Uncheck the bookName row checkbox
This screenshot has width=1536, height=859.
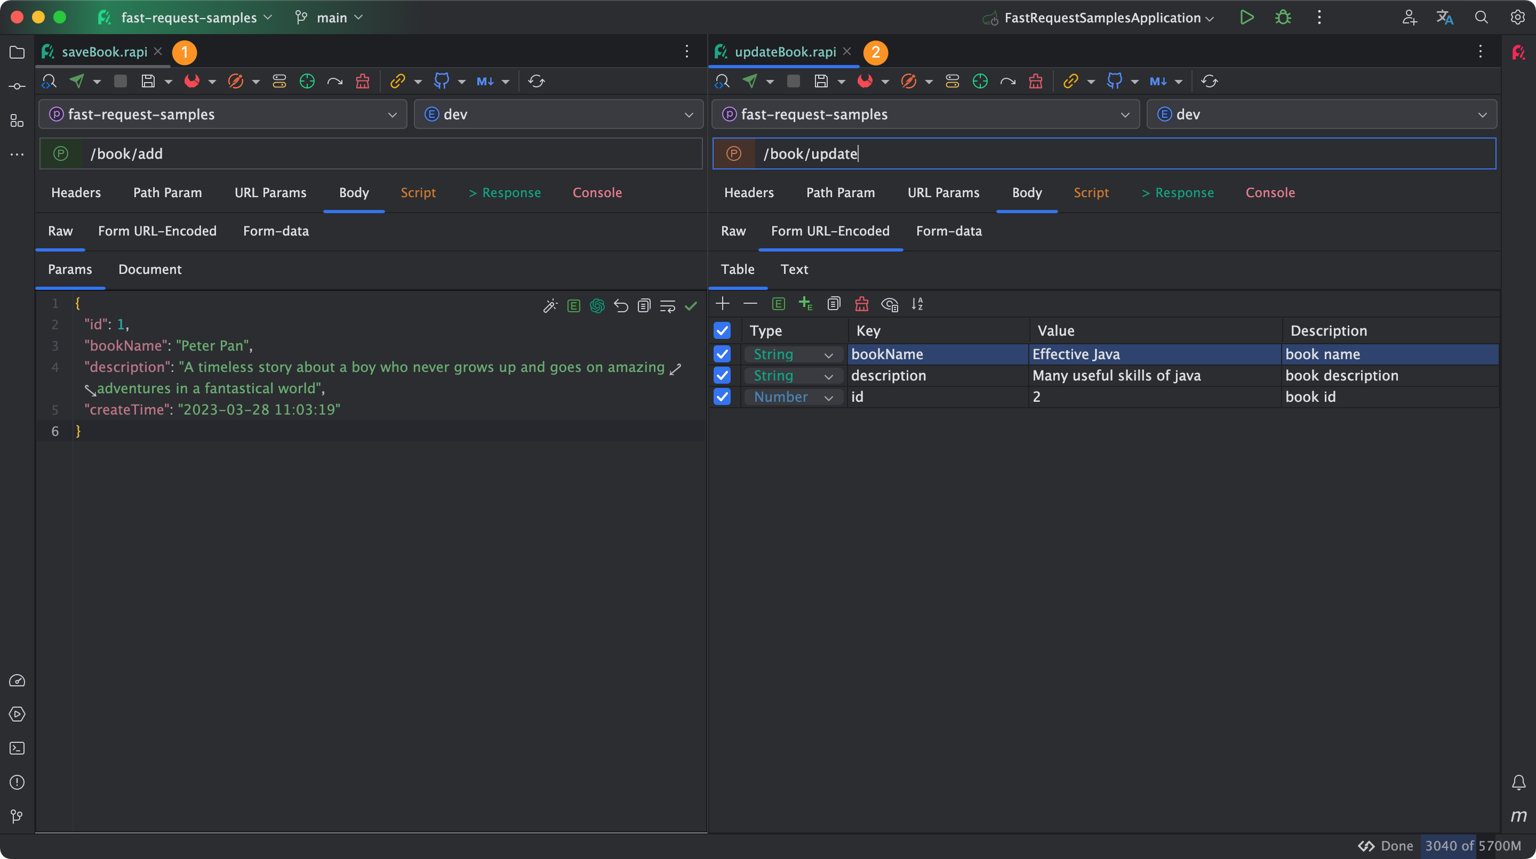coord(722,354)
